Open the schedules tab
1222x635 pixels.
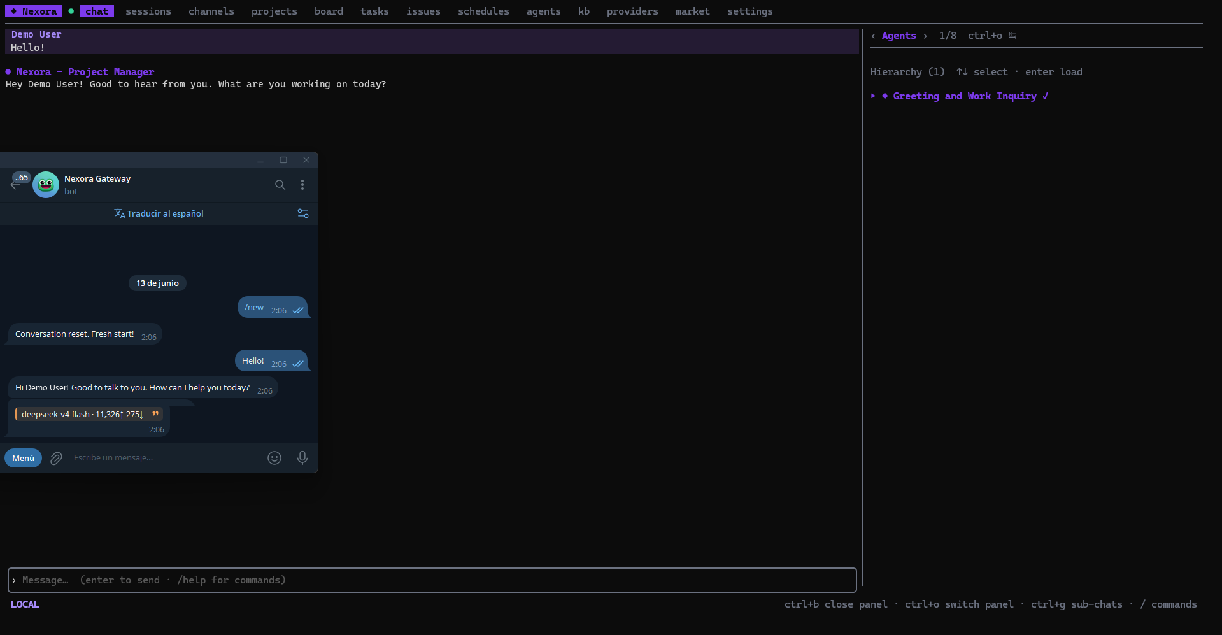[x=483, y=11]
